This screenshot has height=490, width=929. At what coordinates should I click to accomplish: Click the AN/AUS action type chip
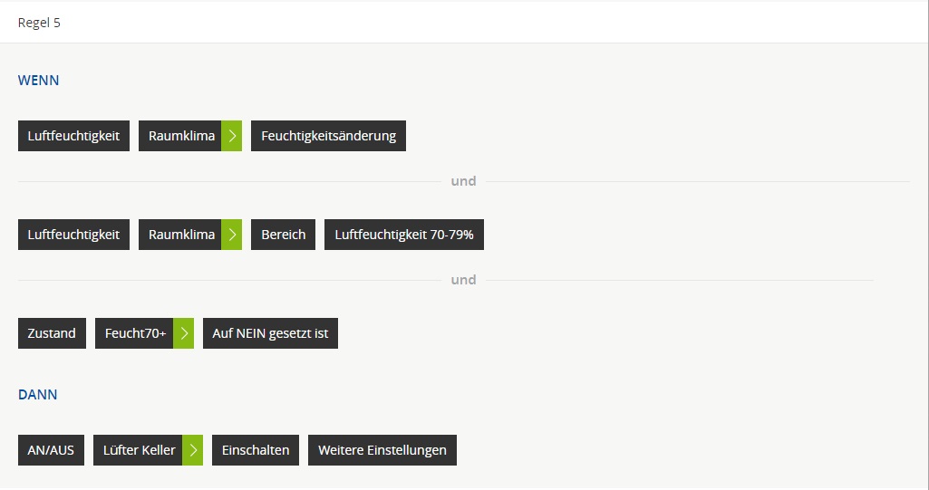coord(51,450)
